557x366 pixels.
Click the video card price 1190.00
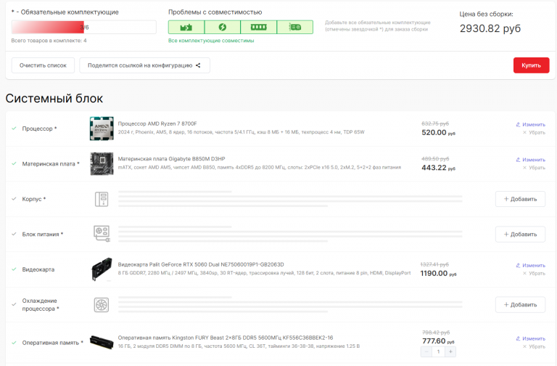tap(438, 273)
